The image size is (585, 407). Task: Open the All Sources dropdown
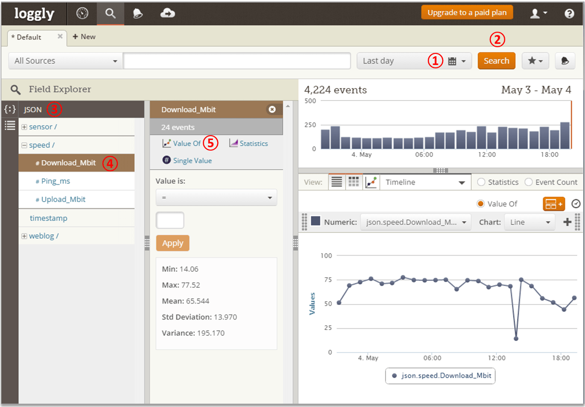tap(64, 61)
